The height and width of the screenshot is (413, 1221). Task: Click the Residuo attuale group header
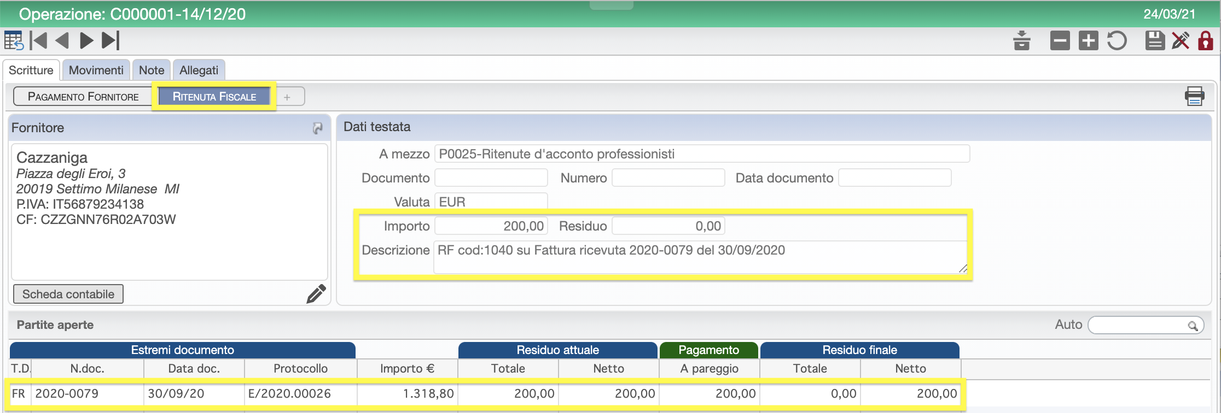click(558, 350)
